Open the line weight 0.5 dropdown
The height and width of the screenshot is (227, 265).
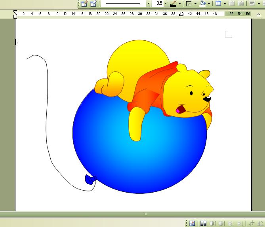(x=166, y=4)
